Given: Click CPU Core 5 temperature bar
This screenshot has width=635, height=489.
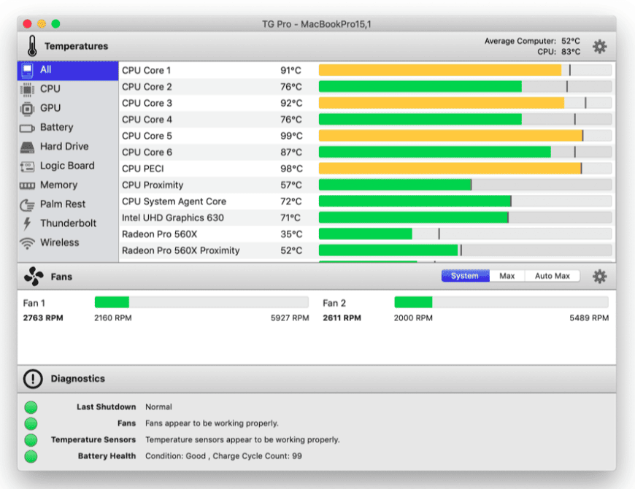Looking at the screenshot, I should point(465,136).
